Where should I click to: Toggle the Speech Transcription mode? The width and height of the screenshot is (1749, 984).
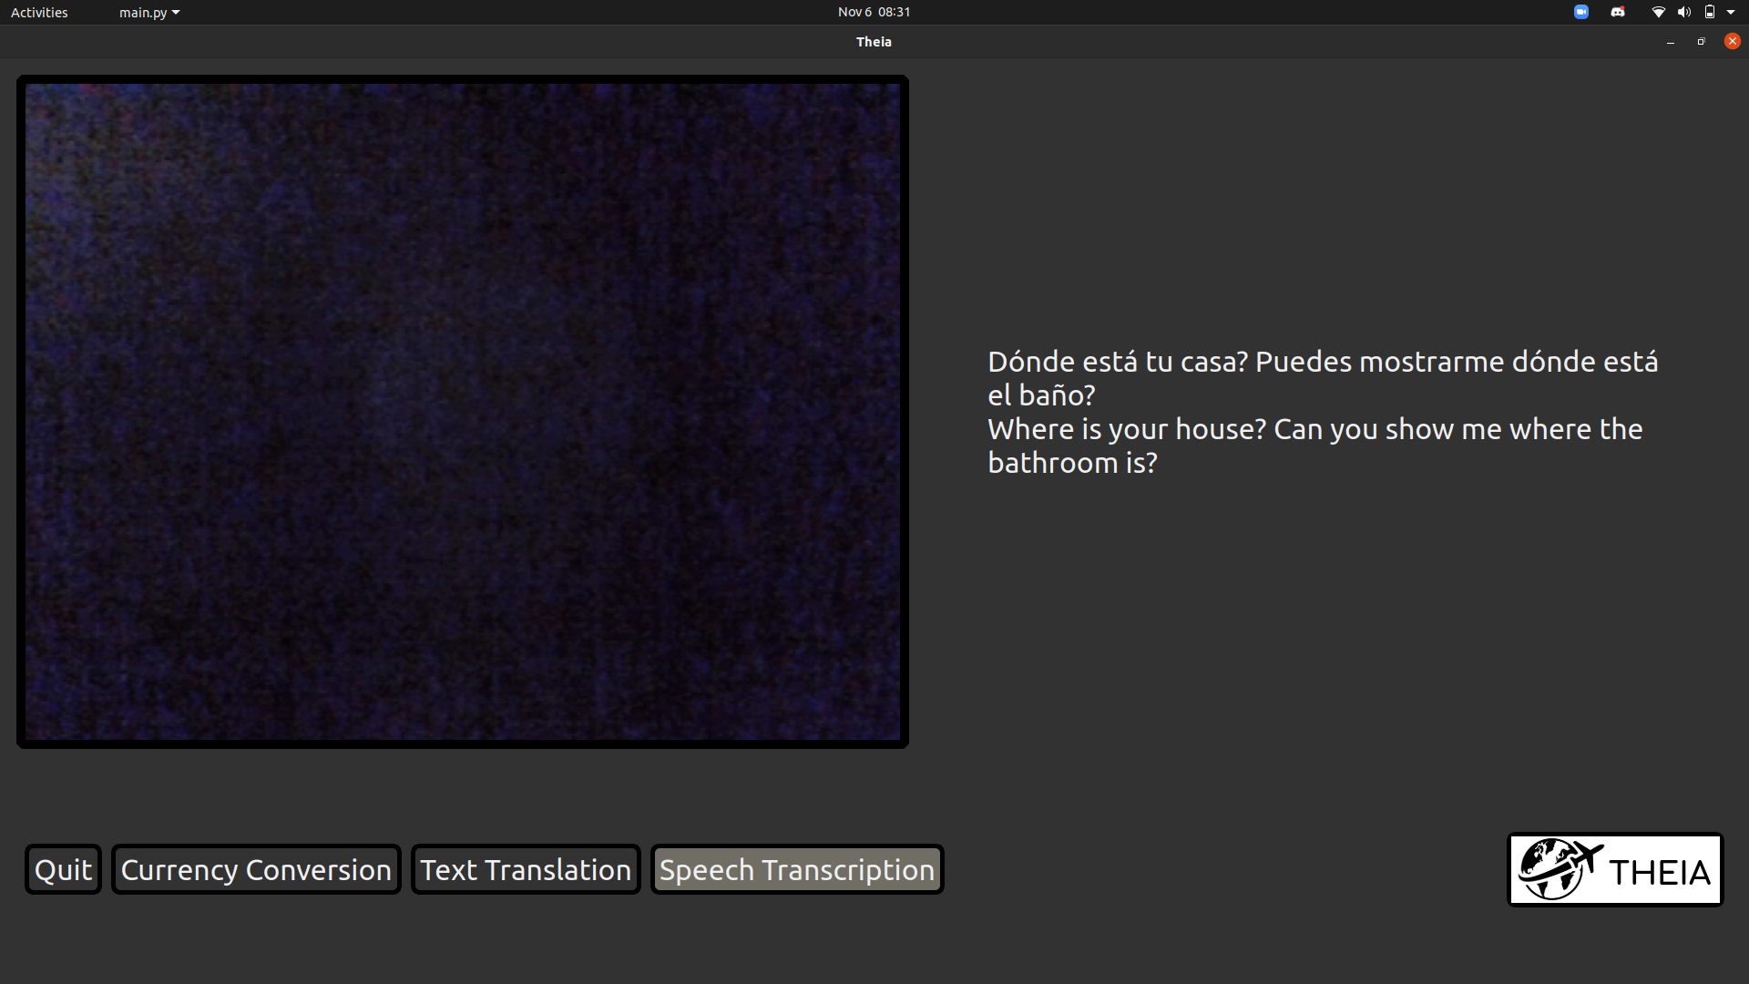tap(797, 870)
